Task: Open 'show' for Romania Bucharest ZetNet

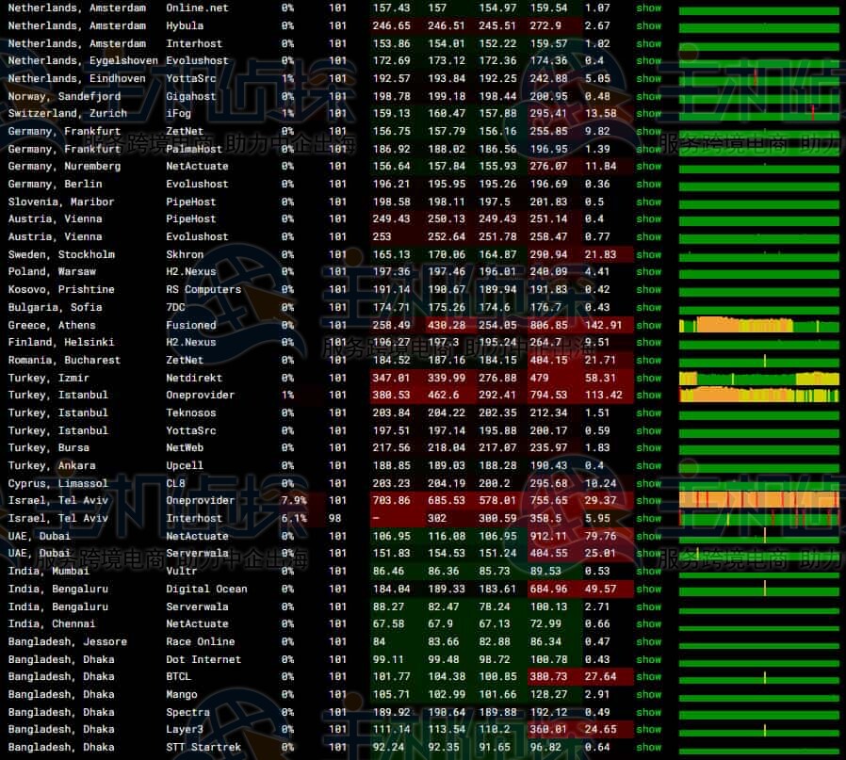Action: (648, 361)
